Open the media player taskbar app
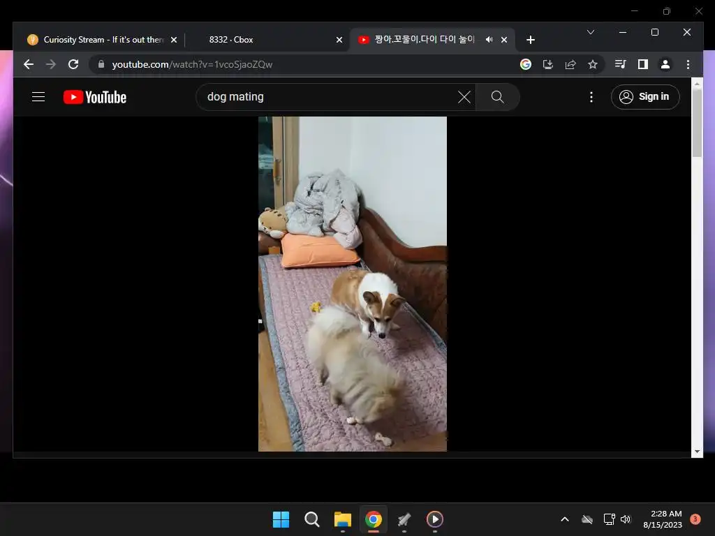This screenshot has width=715, height=536. tap(434, 519)
